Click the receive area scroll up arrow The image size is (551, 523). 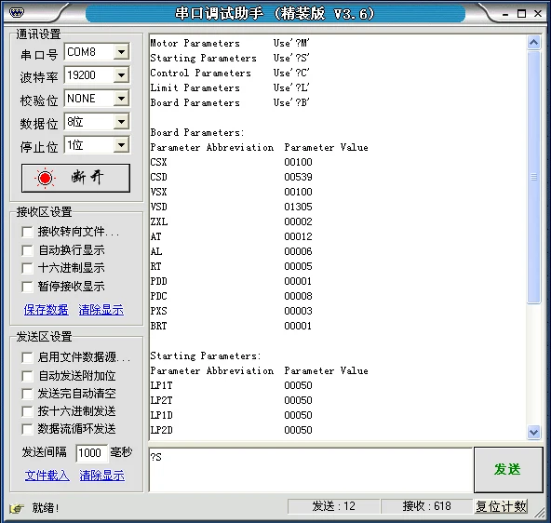tap(534, 43)
